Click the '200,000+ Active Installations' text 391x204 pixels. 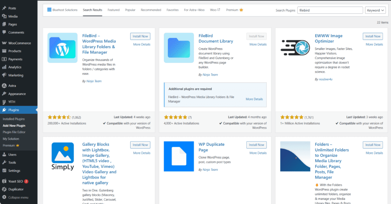pyautogui.click(x=67, y=123)
